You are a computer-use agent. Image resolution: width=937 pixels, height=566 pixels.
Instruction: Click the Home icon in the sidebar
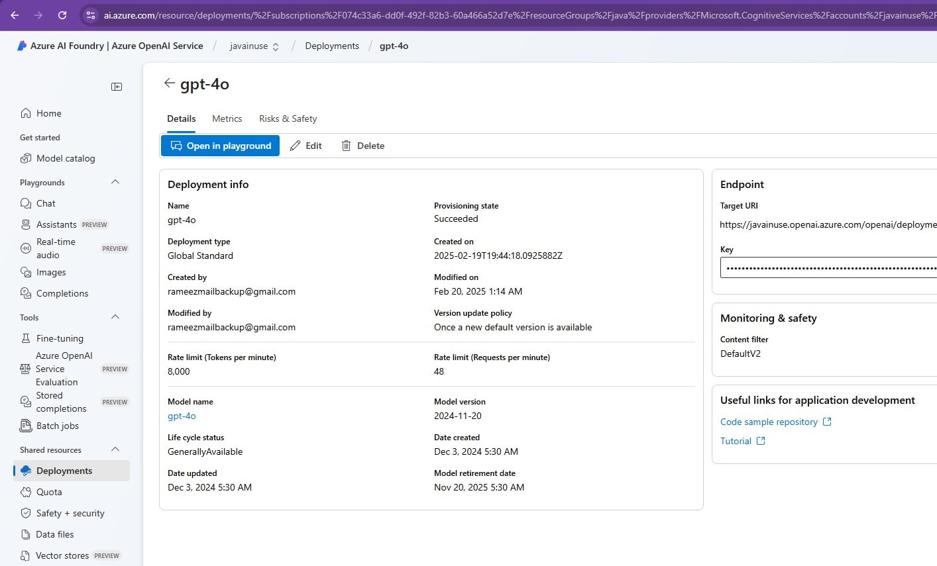click(x=26, y=113)
